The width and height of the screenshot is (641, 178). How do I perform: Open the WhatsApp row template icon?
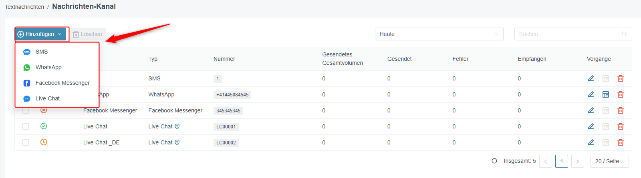click(x=606, y=94)
